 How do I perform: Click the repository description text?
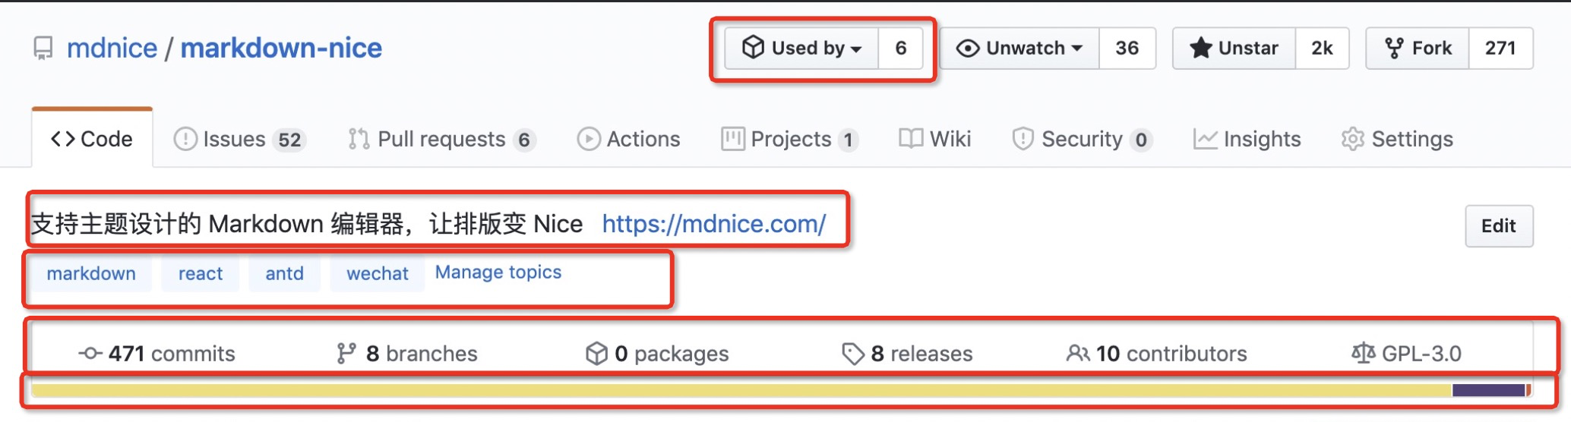(307, 224)
